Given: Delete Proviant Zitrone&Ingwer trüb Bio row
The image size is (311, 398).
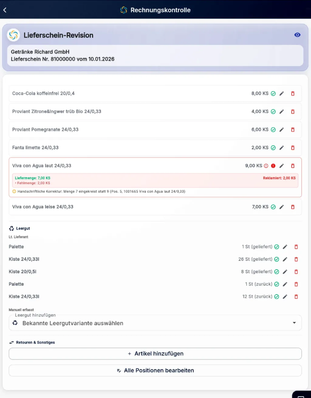Looking at the screenshot, I should (x=293, y=112).
